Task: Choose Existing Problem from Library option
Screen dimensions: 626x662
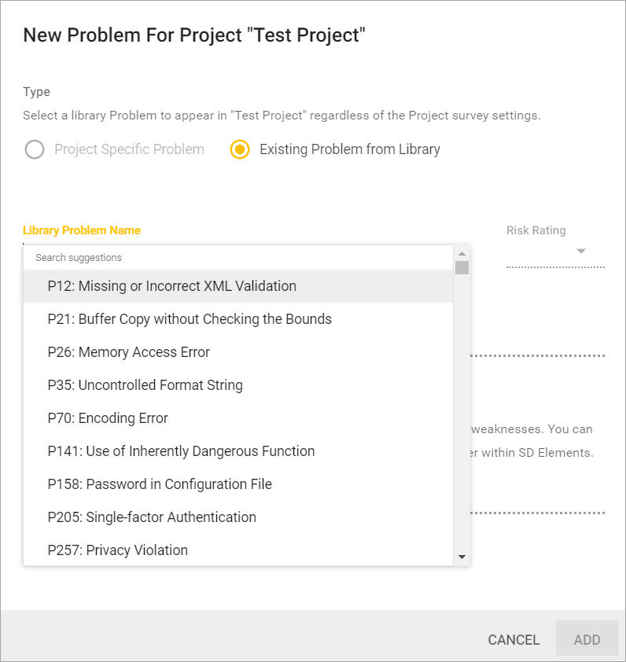Action: 240,149
